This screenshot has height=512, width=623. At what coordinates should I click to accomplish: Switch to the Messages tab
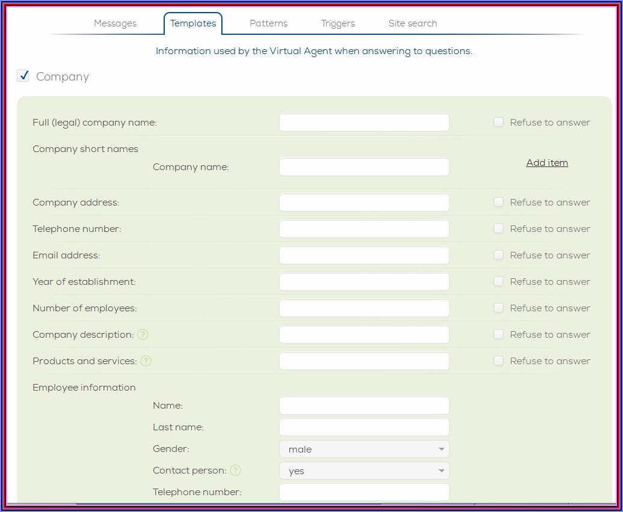pyautogui.click(x=115, y=23)
